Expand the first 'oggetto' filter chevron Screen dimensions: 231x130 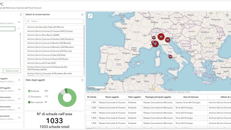click(x=19, y=80)
